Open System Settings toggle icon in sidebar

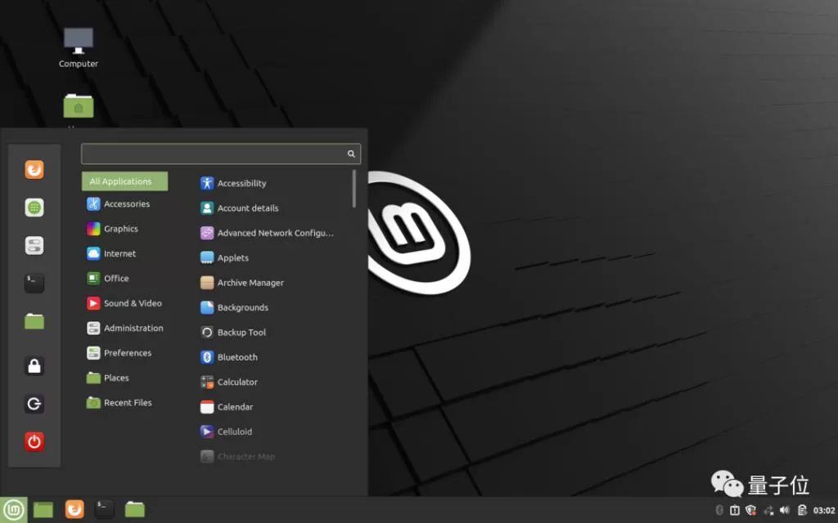[x=34, y=245]
